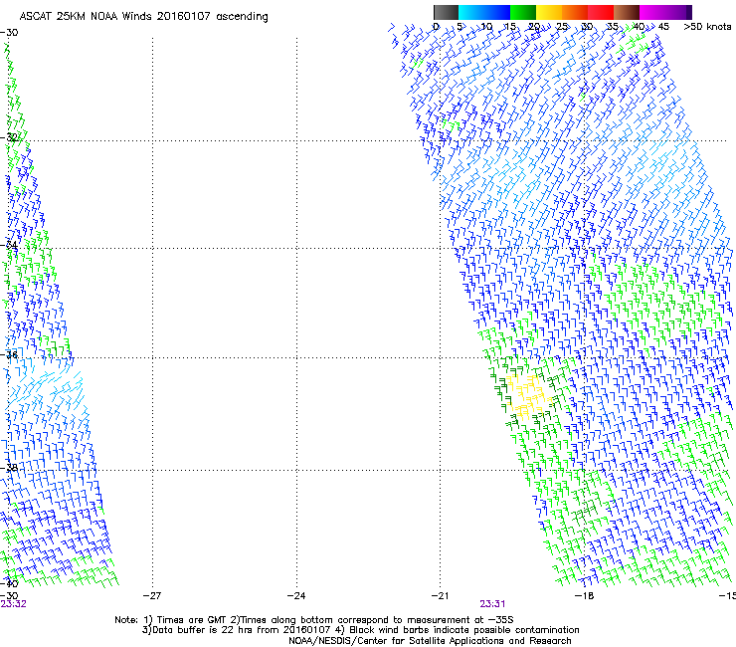Click the purple '23:31' swath time label
The image size is (736, 647).
click(x=492, y=604)
